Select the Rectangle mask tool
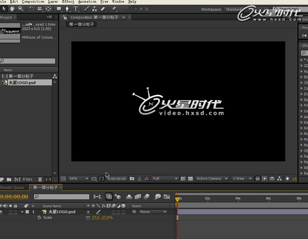 tap(59, 9)
